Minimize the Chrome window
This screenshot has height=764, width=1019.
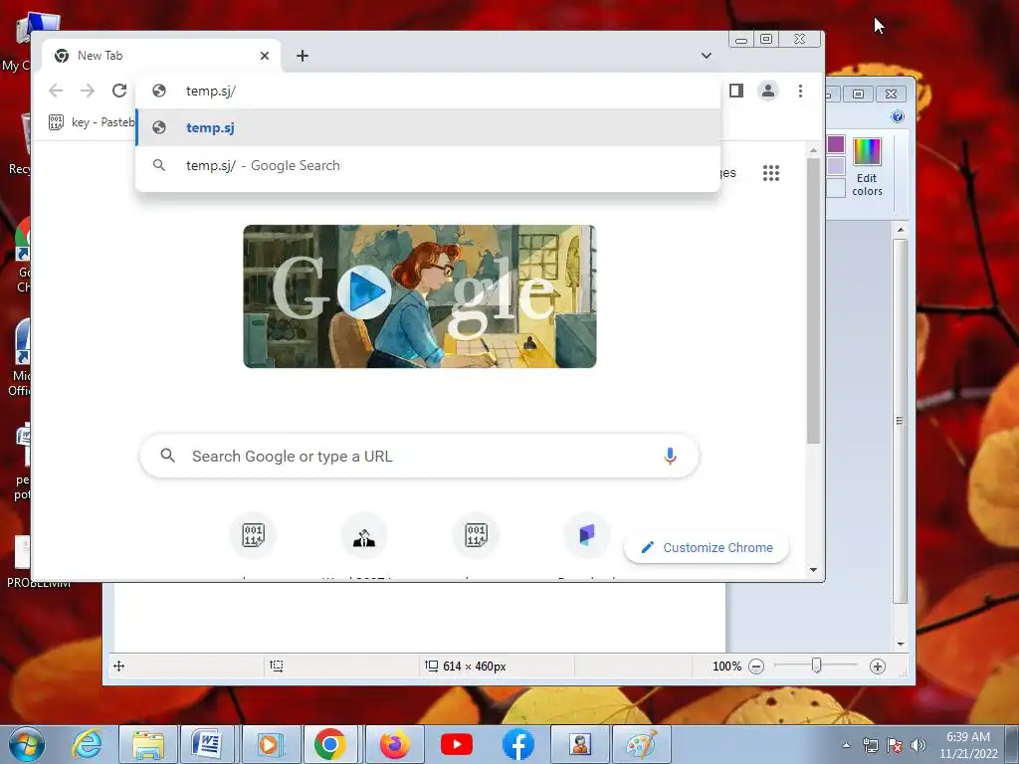[740, 39]
